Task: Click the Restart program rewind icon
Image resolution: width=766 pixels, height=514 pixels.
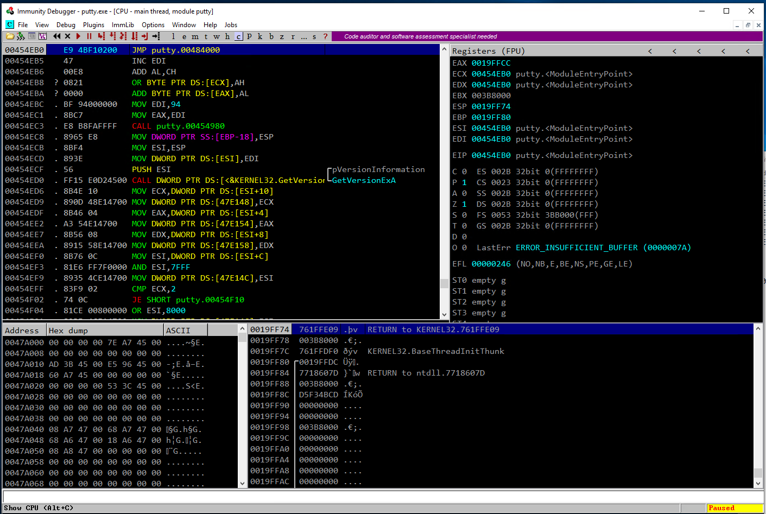Action: pos(56,36)
